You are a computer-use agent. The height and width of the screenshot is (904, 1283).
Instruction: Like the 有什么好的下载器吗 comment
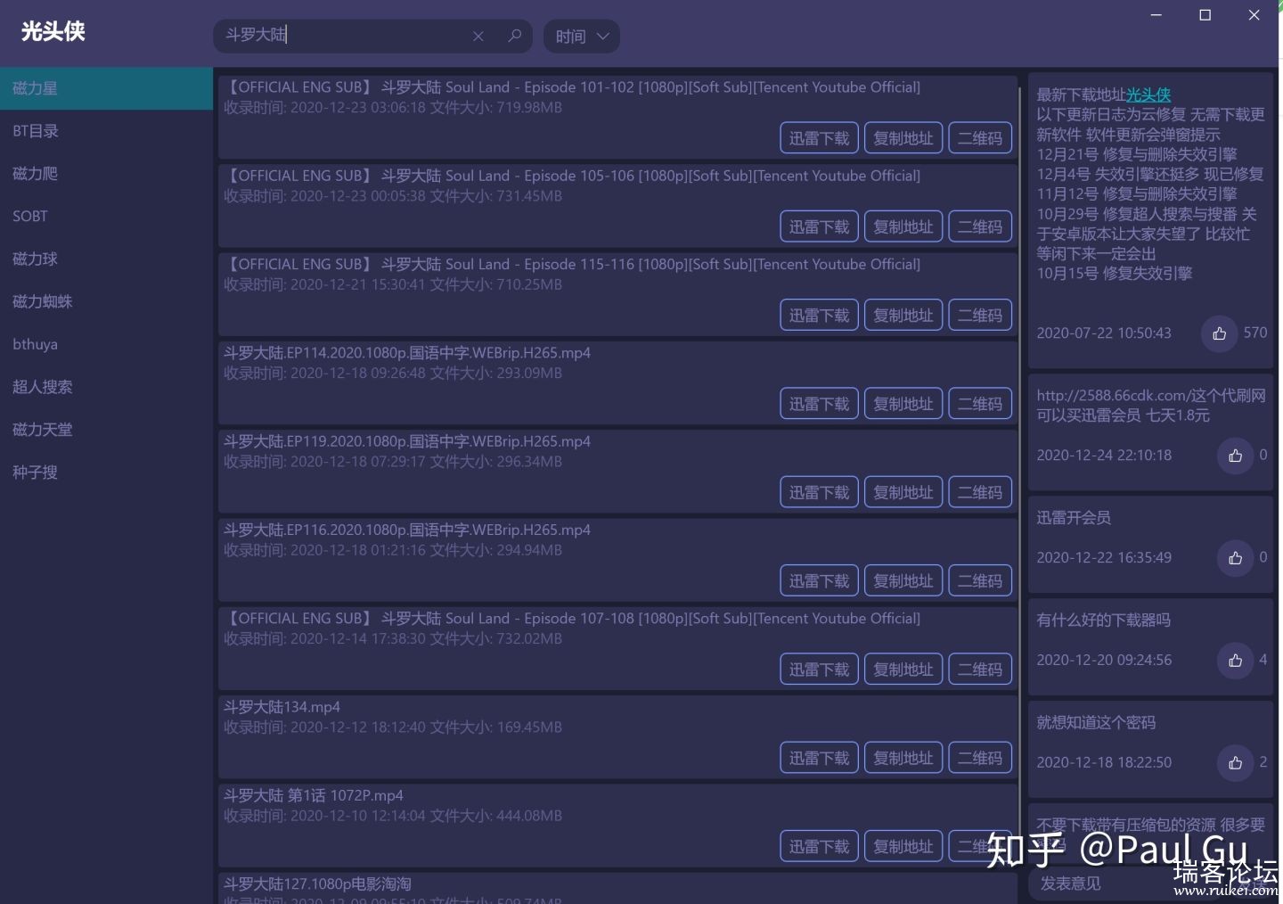(1235, 661)
